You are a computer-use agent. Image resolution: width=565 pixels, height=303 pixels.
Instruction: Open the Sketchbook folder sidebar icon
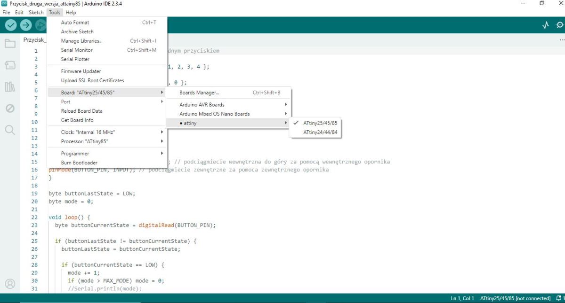[x=10, y=44]
